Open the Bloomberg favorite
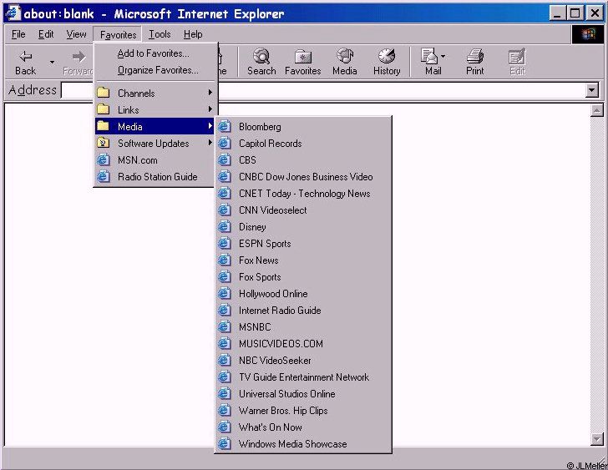 pyautogui.click(x=303, y=126)
